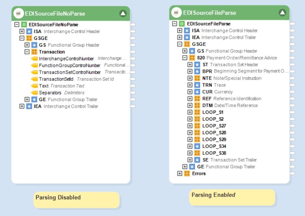Click the yellow field icon beside Separators
The height and width of the screenshot is (216, 305).
(34, 93)
